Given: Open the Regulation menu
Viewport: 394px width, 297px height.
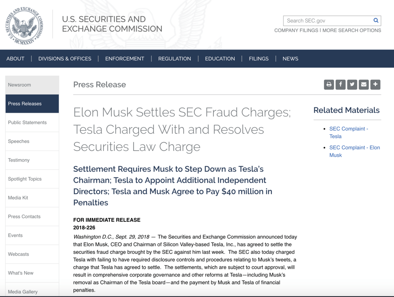Looking at the screenshot, I should [174, 59].
